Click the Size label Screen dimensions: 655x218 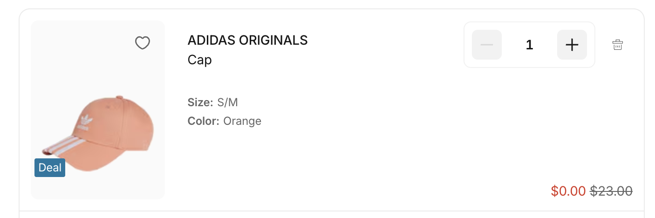point(200,102)
